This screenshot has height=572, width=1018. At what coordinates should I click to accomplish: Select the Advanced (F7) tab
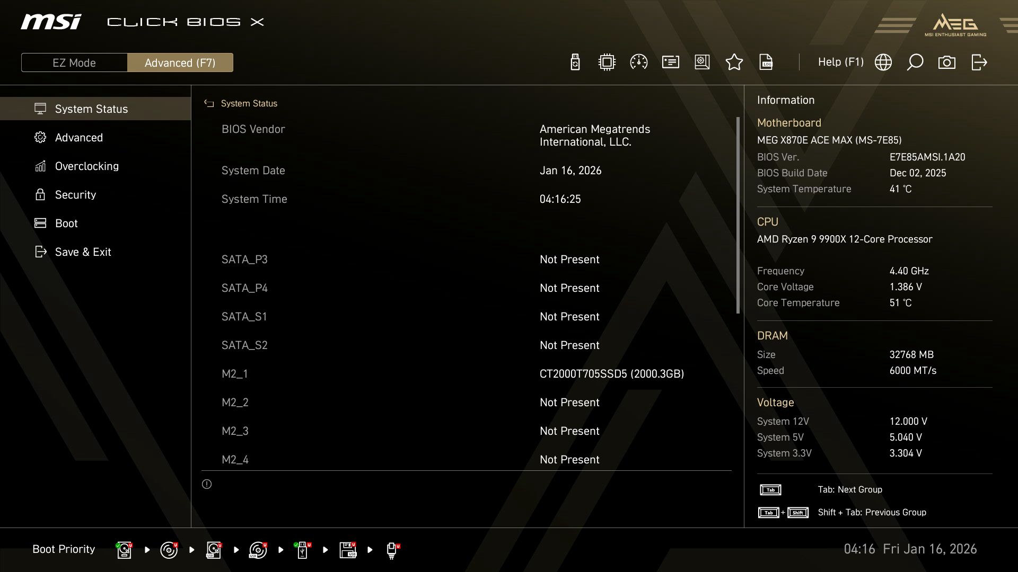pyautogui.click(x=180, y=62)
